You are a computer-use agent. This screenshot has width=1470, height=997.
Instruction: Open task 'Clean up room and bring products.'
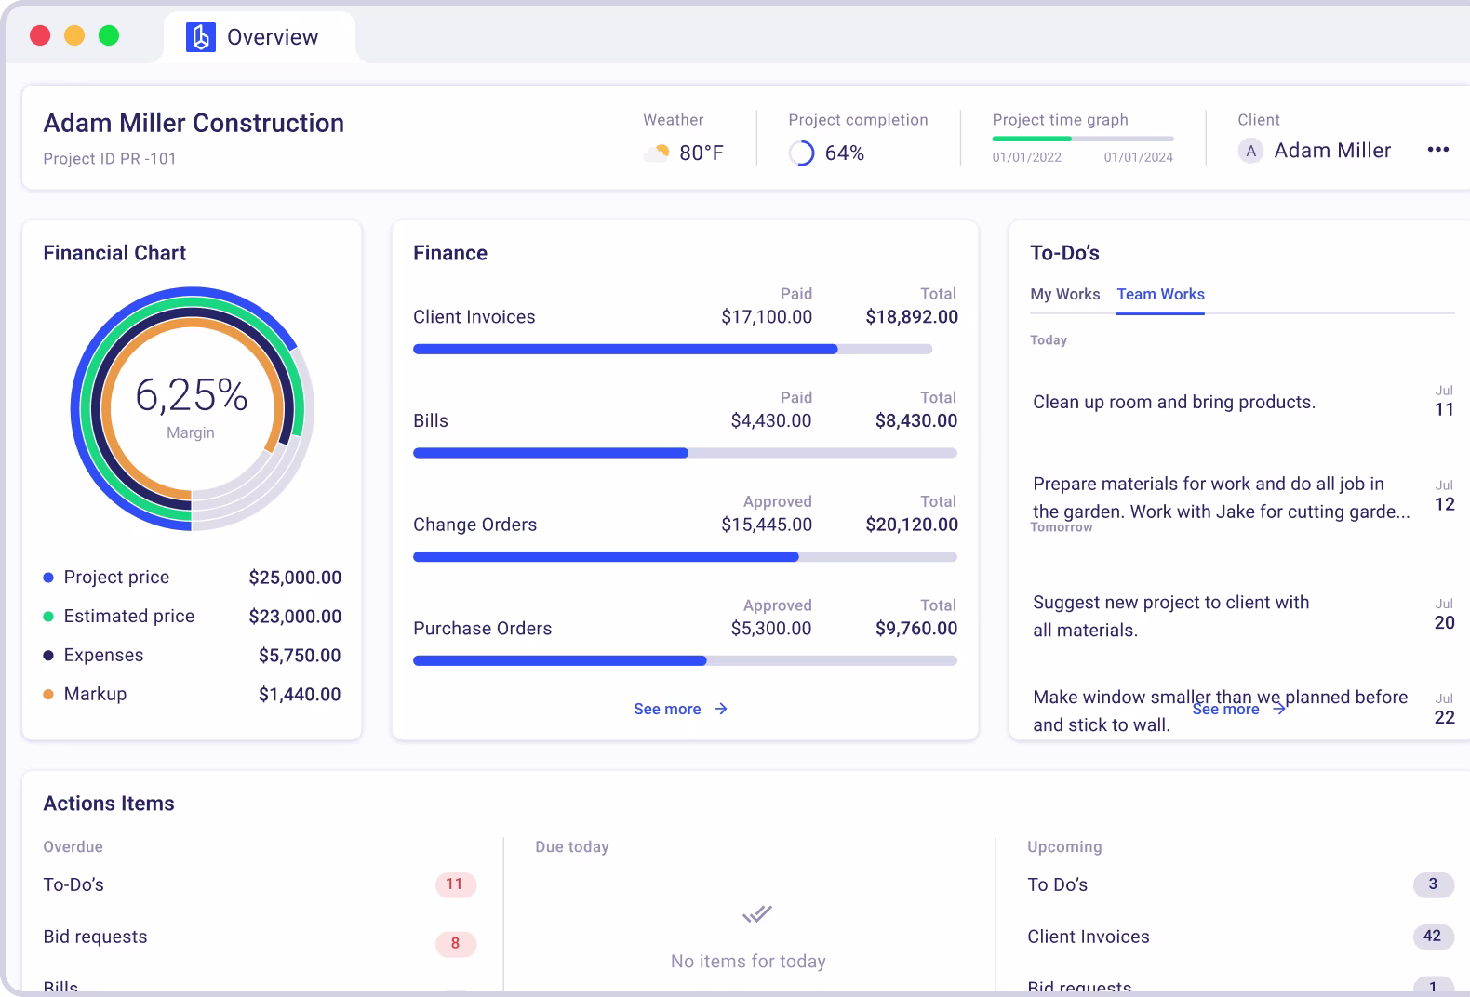coord(1174,402)
